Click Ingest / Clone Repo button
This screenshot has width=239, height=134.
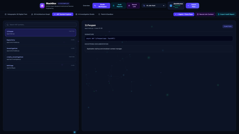click(x=184, y=14)
